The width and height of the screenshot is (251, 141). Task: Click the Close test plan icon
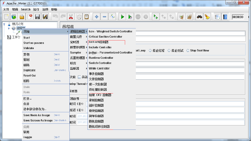click(x=30, y=17)
